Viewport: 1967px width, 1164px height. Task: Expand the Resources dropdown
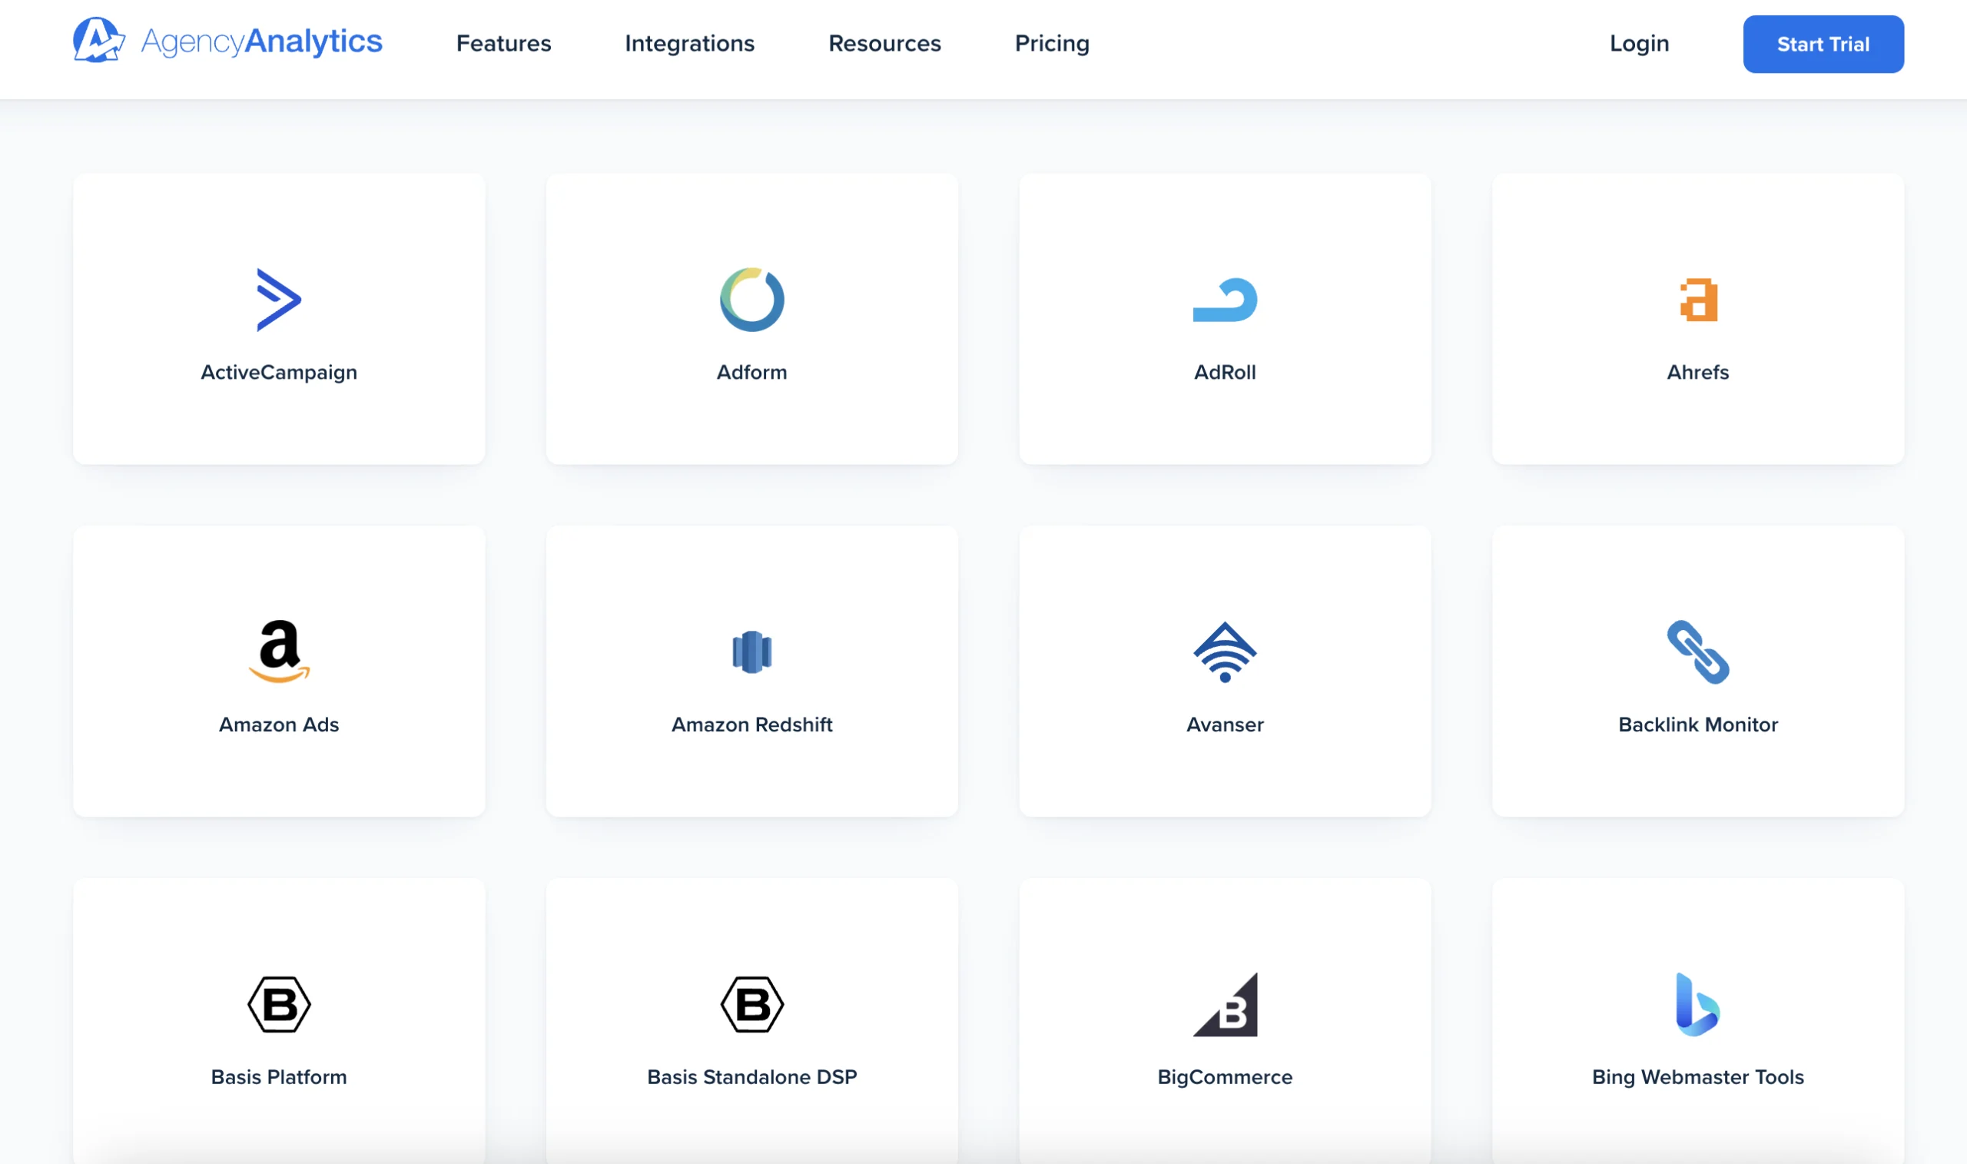(x=885, y=43)
